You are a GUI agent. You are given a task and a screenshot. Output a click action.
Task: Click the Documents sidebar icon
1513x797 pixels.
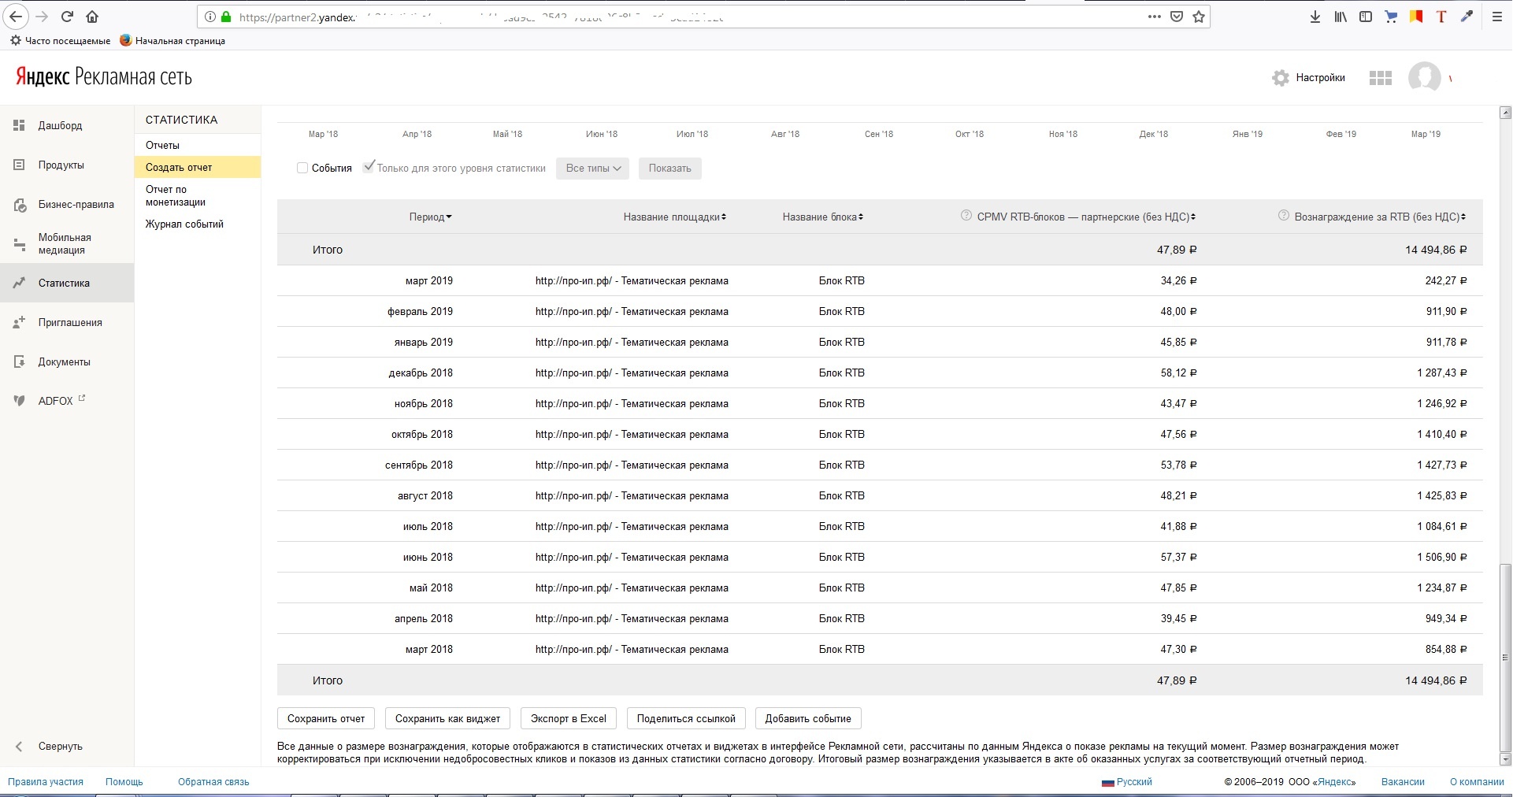click(20, 361)
